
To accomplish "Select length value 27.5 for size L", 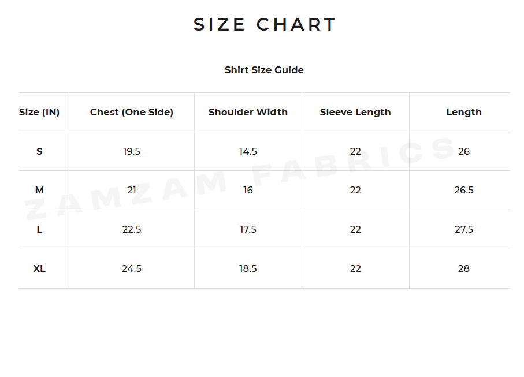I will 463,229.
